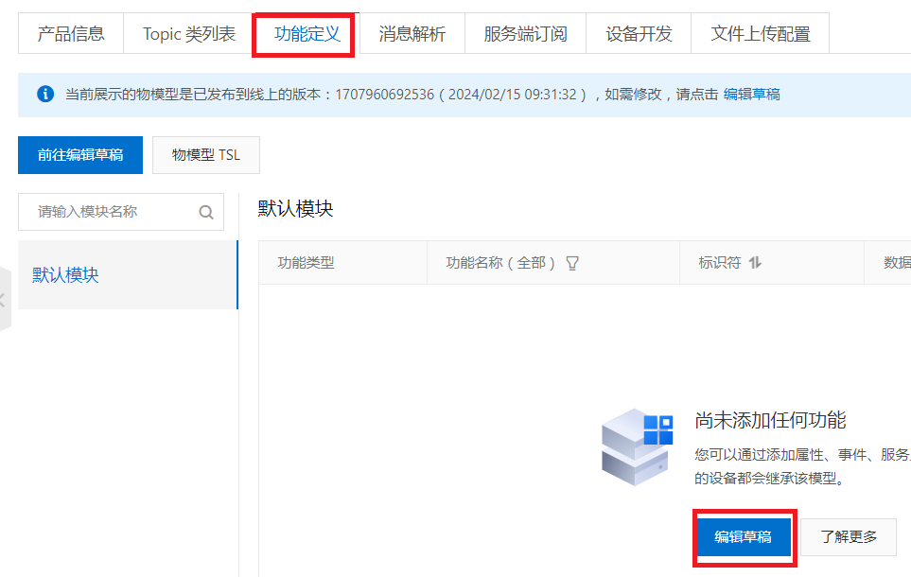Click the blue 编辑草稿 button in the empty state

(743, 537)
